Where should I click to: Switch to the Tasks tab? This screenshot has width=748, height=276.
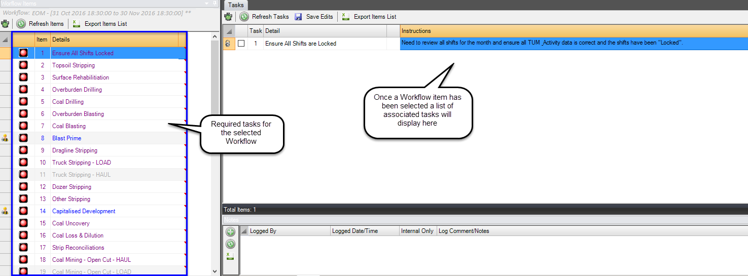point(236,5)
